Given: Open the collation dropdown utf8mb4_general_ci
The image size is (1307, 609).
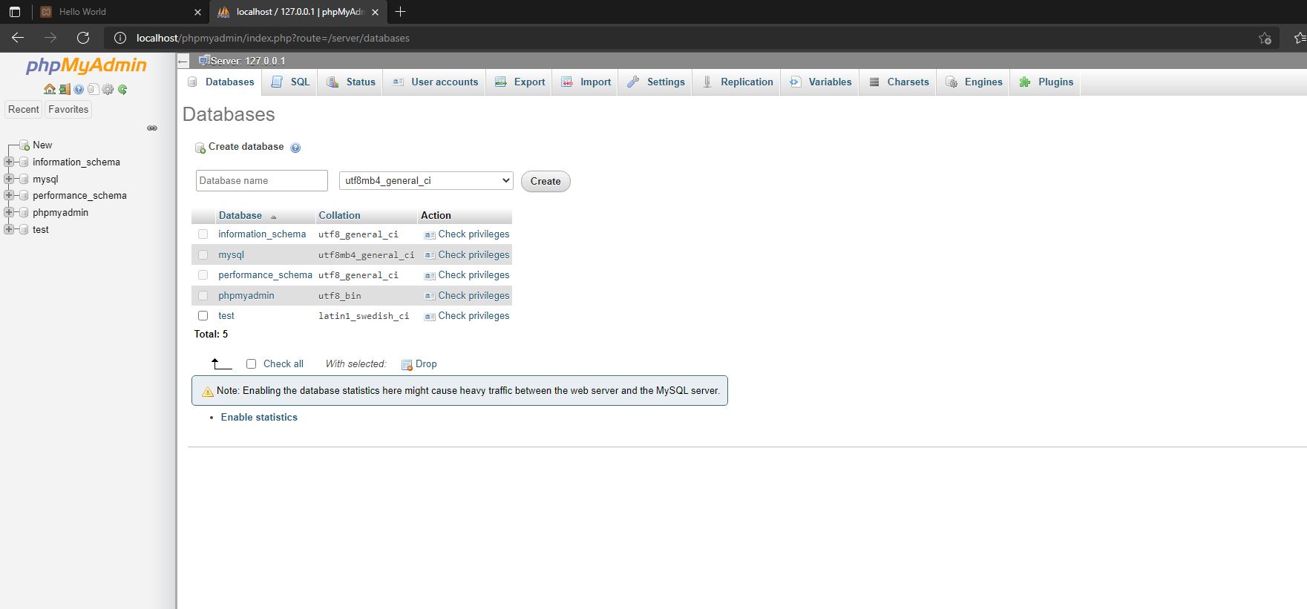Looking at the screenshot, I should (425, 181).
